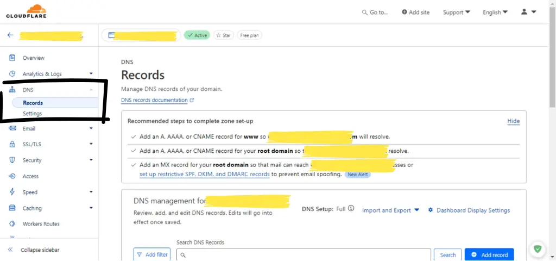Click the Cloudflare logo
Viewport: 556px width, 261px height.
26,11
